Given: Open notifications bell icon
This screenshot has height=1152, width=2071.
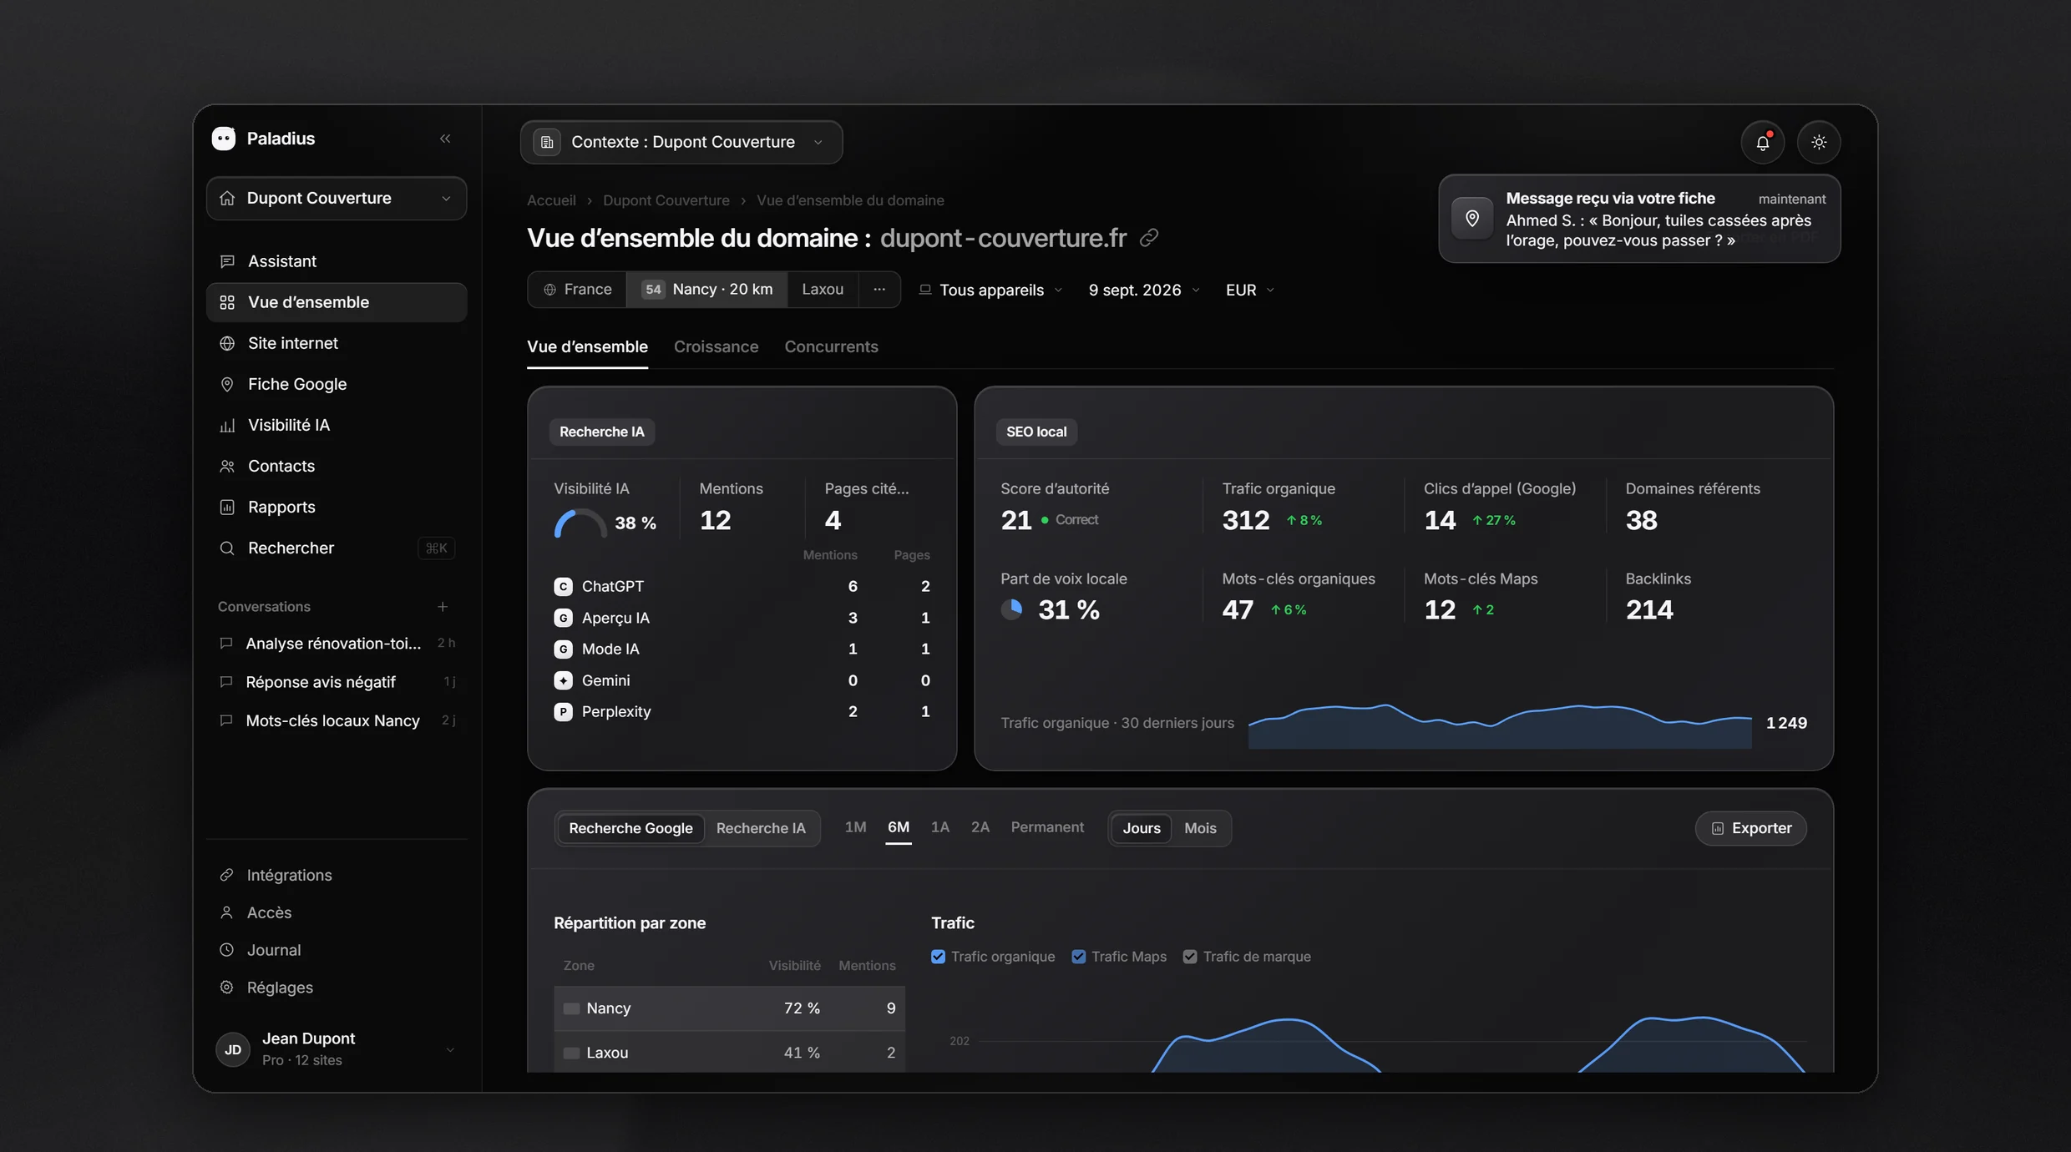Looking at the screenshot, I should tap(1762, 143).
